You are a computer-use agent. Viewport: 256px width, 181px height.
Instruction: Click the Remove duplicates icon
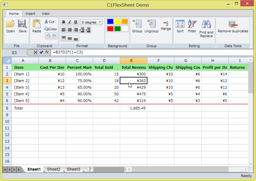(x=233, y=24)
